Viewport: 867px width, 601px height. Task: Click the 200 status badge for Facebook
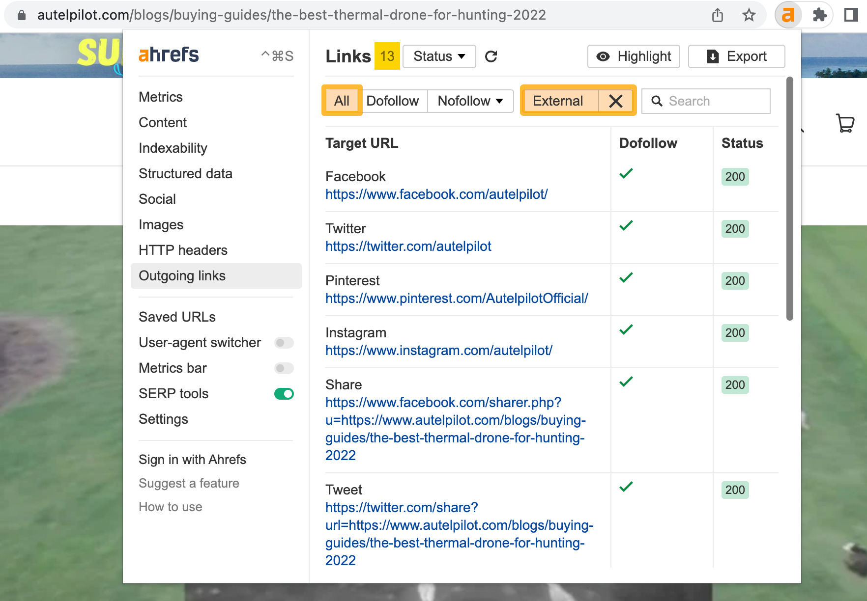click(x=735, y=177)
